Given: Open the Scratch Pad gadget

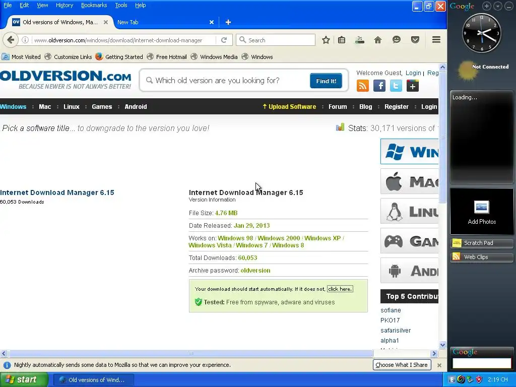Looking at the screenshot, I should pos(481,243).
